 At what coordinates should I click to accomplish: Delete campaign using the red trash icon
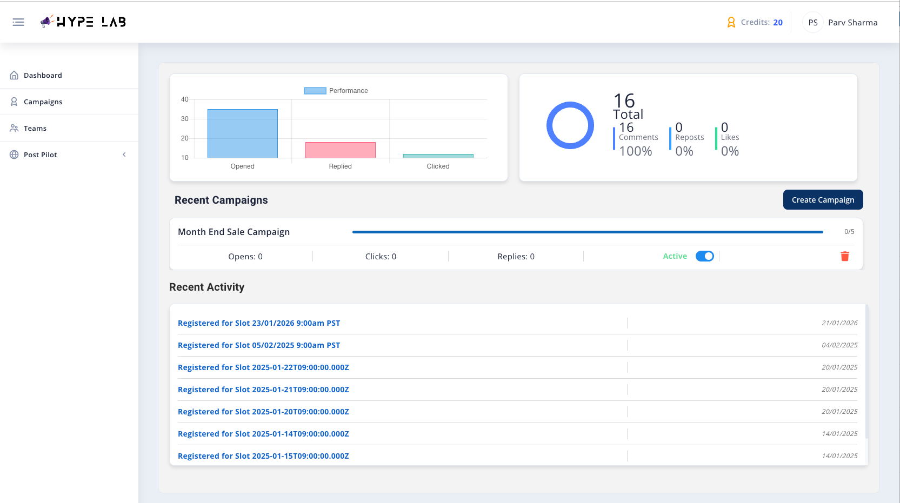pyautogui.click(x=844, y=256)
